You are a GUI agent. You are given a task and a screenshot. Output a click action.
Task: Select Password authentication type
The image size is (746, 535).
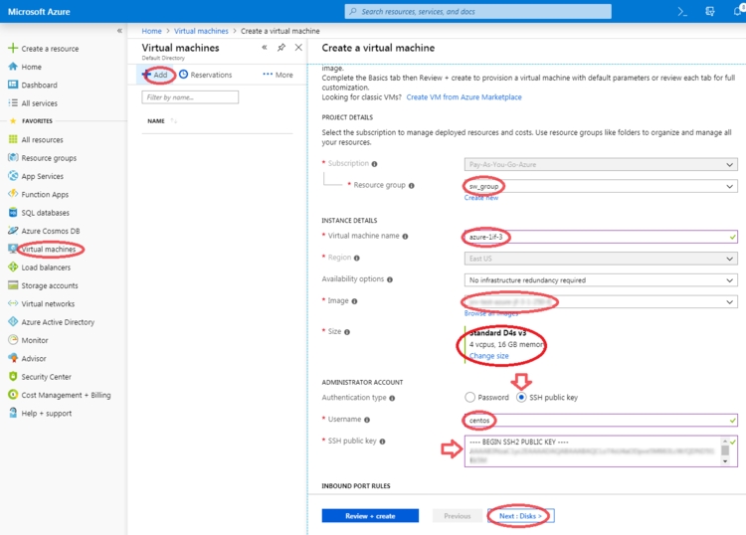470,398
